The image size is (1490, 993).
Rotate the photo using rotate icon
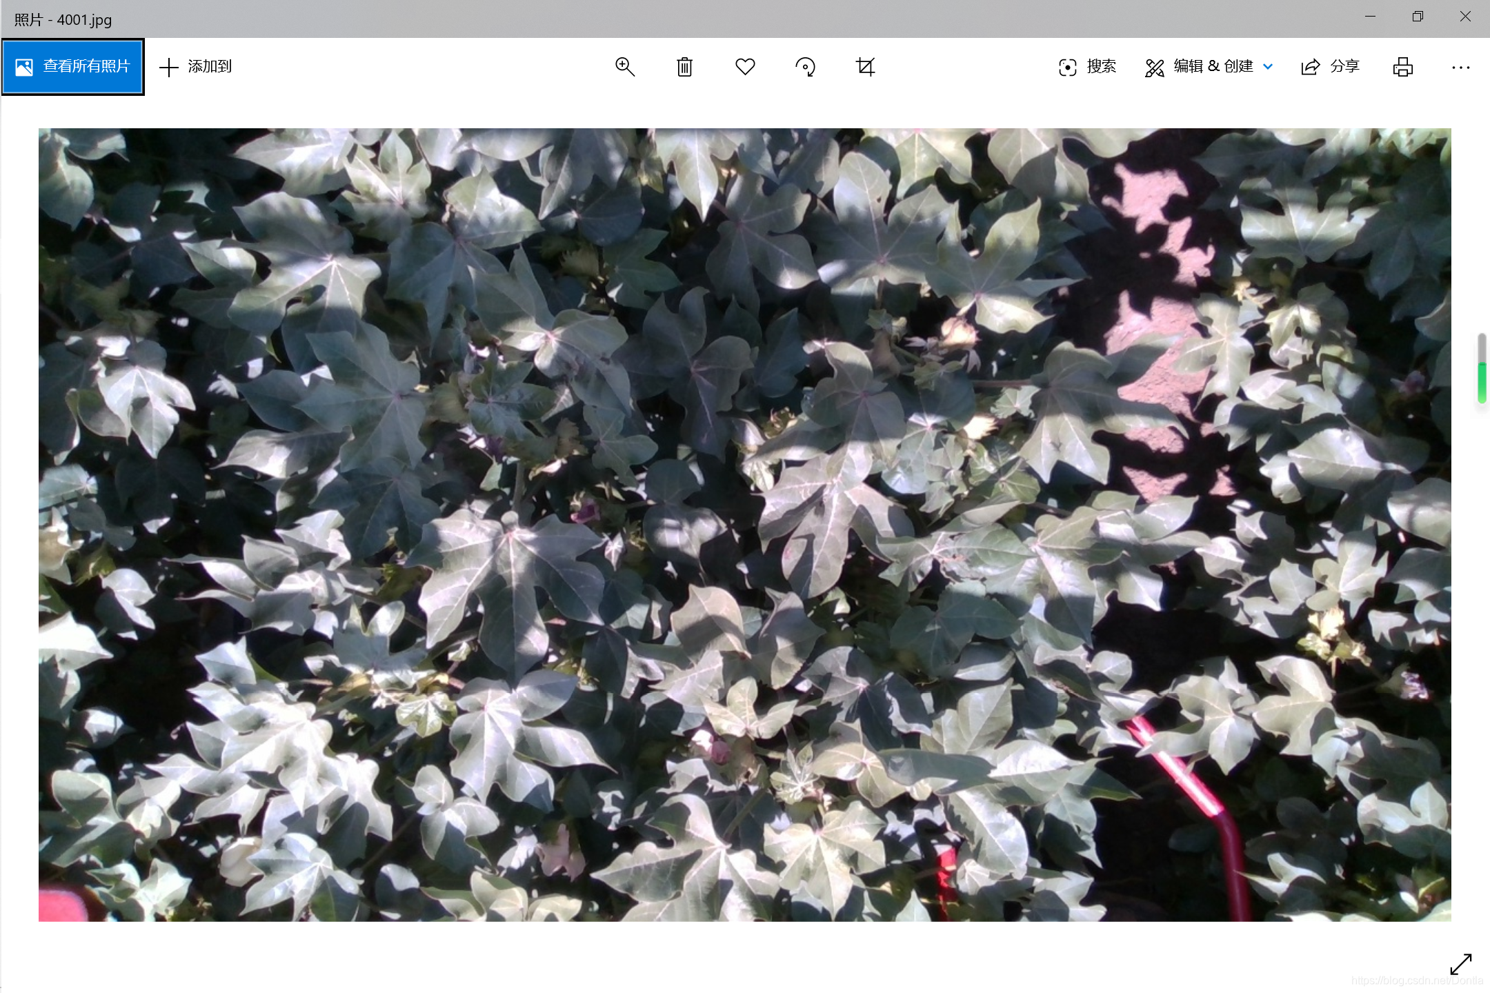805,67
